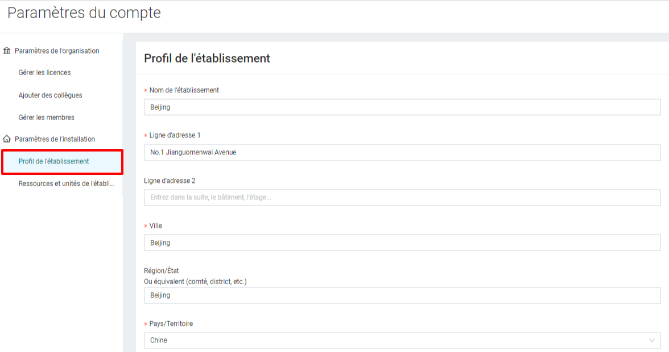Click the Paramètres de l'installation section header
The width and height of the screenshot is (669, 352).
[x=55, y=139]
